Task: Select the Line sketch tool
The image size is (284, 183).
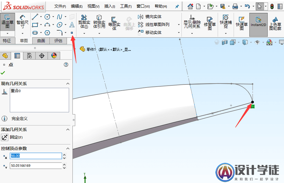Action: 35,17
